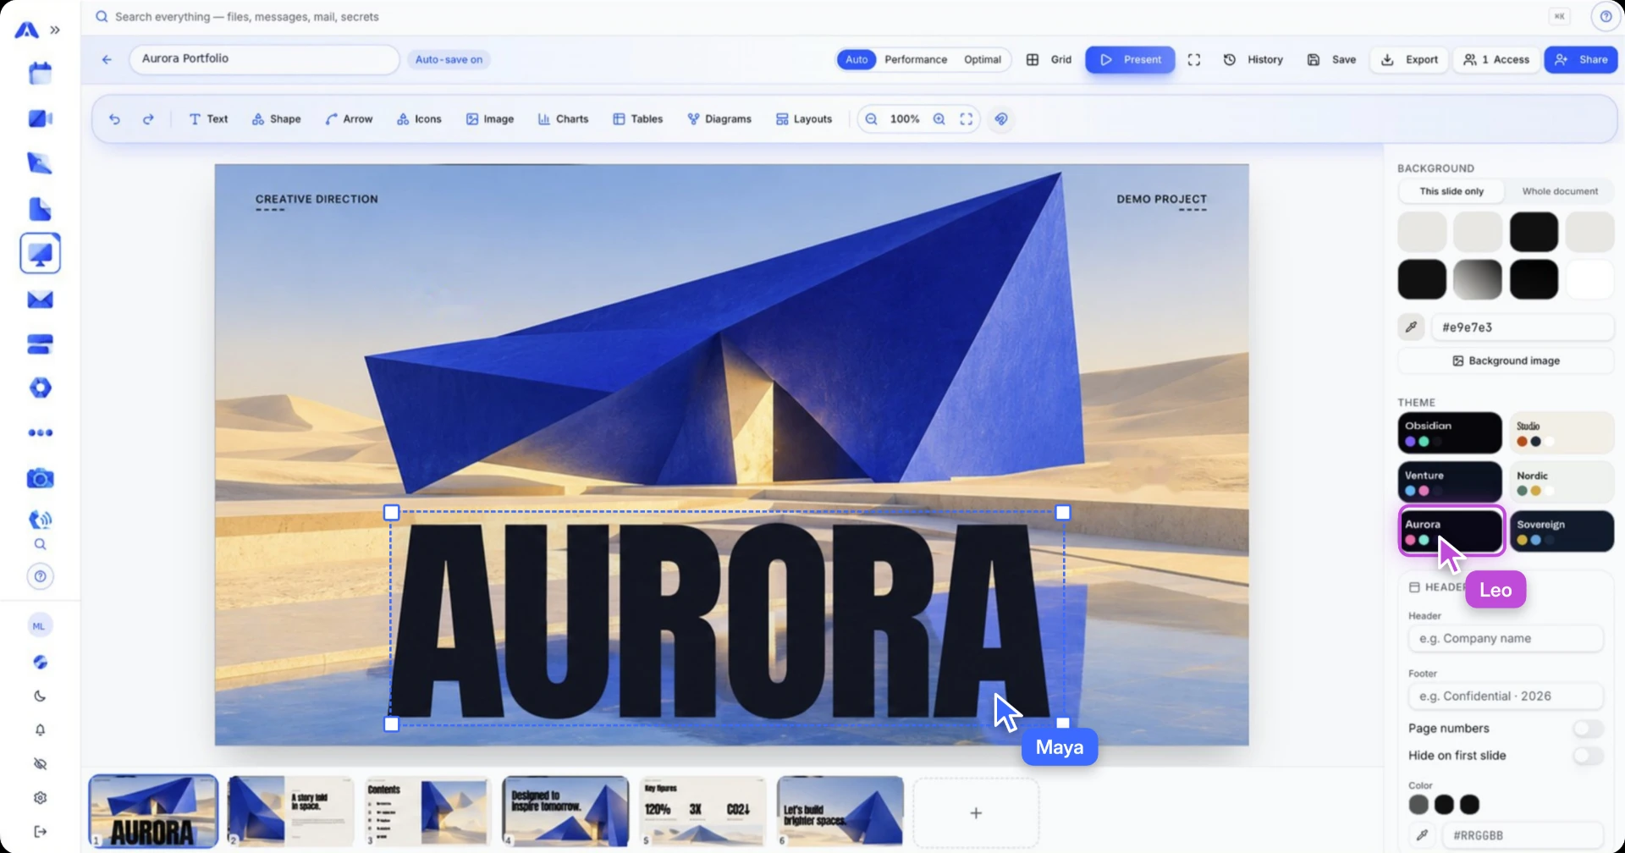Click the logout icon at the sidebar bottom
Image resolution: width=1625 pixels, height=853 pixels.
[40, 831]
